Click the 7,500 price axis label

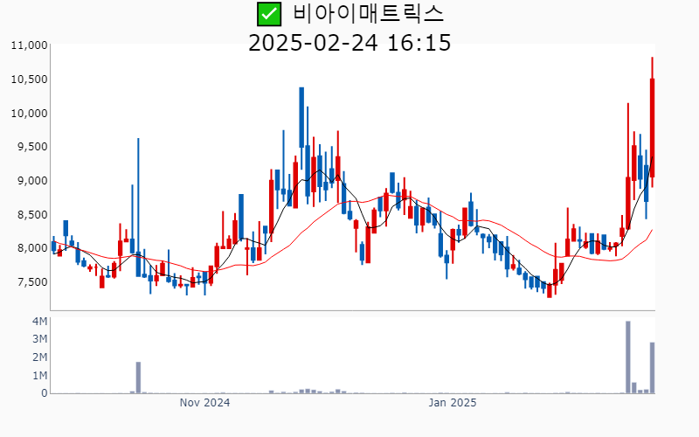pos(32,281)
